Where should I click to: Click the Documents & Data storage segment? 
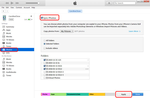point(77,94)
